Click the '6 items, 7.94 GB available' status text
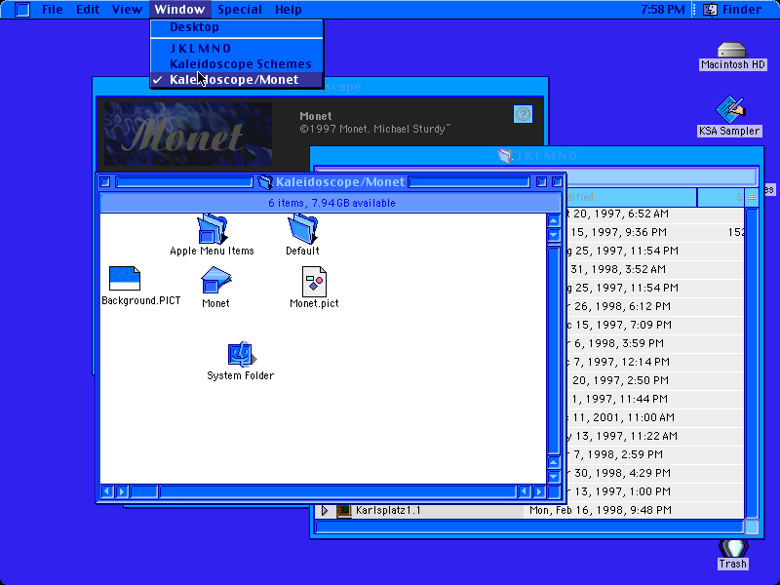780x585 pixels. pos(331,203)
